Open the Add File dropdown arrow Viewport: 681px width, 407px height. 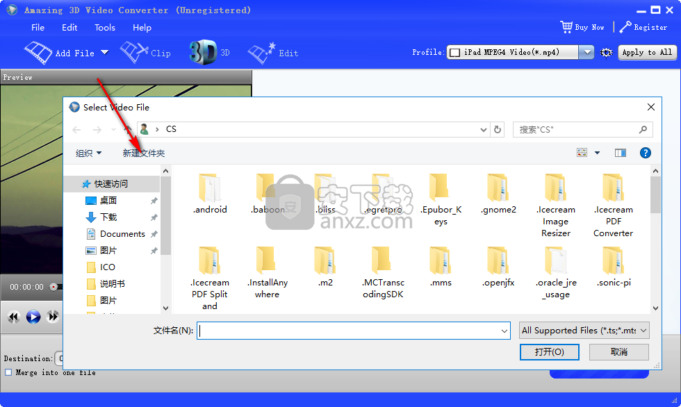[105, 53]
